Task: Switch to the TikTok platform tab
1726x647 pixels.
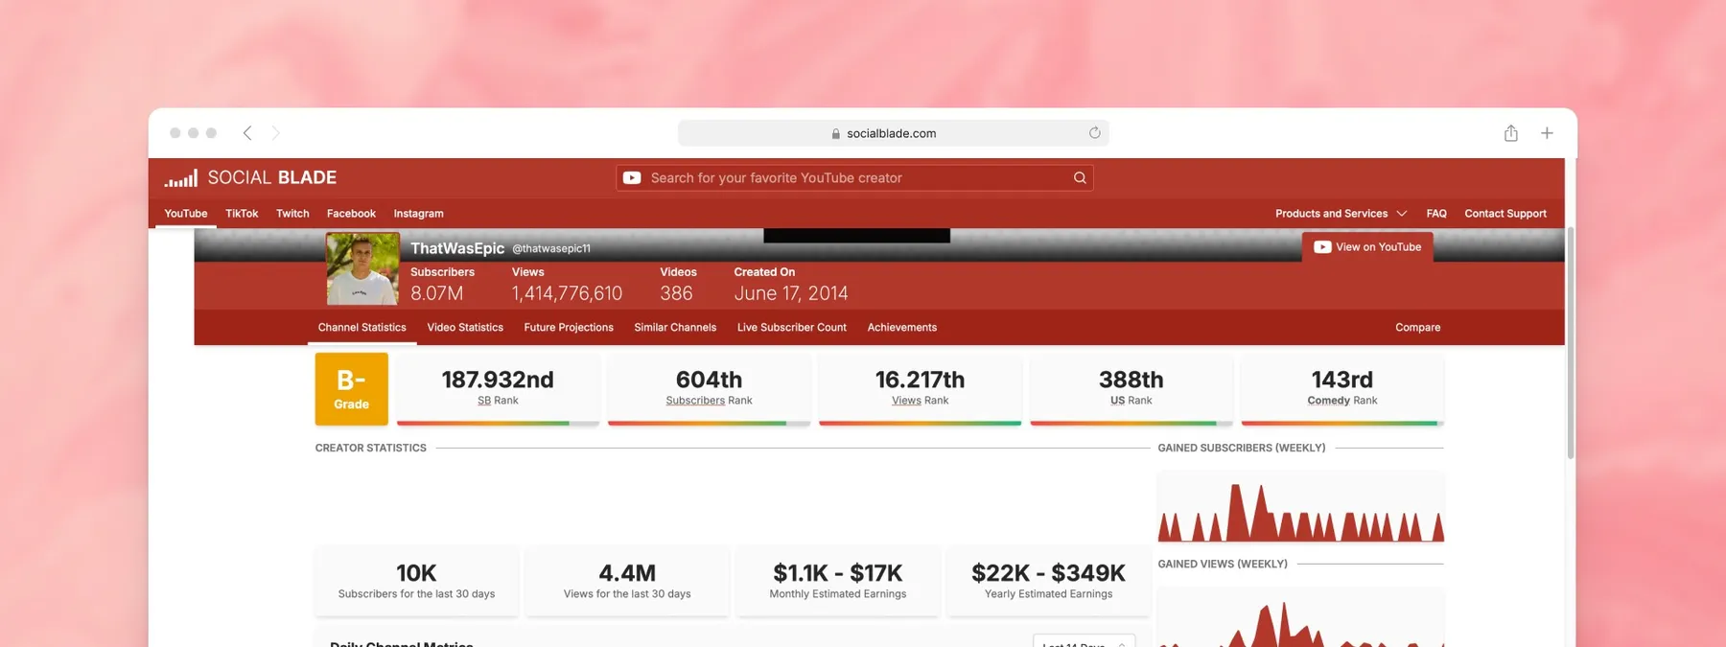Action: pos(242,214)
